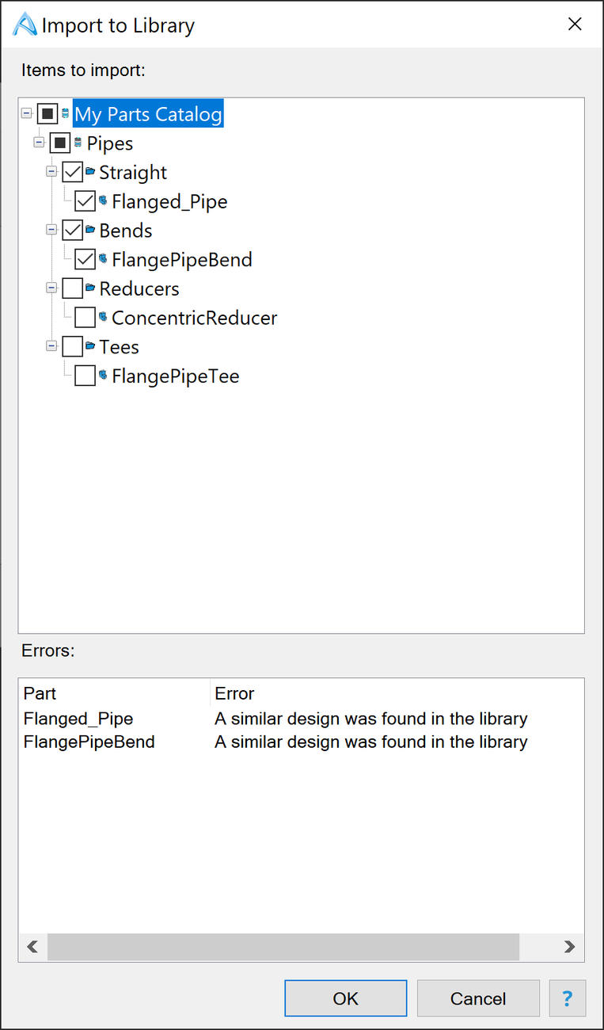
Task: Click the part icon next to ConcentricReducer
Action: [x=103, y=318]
